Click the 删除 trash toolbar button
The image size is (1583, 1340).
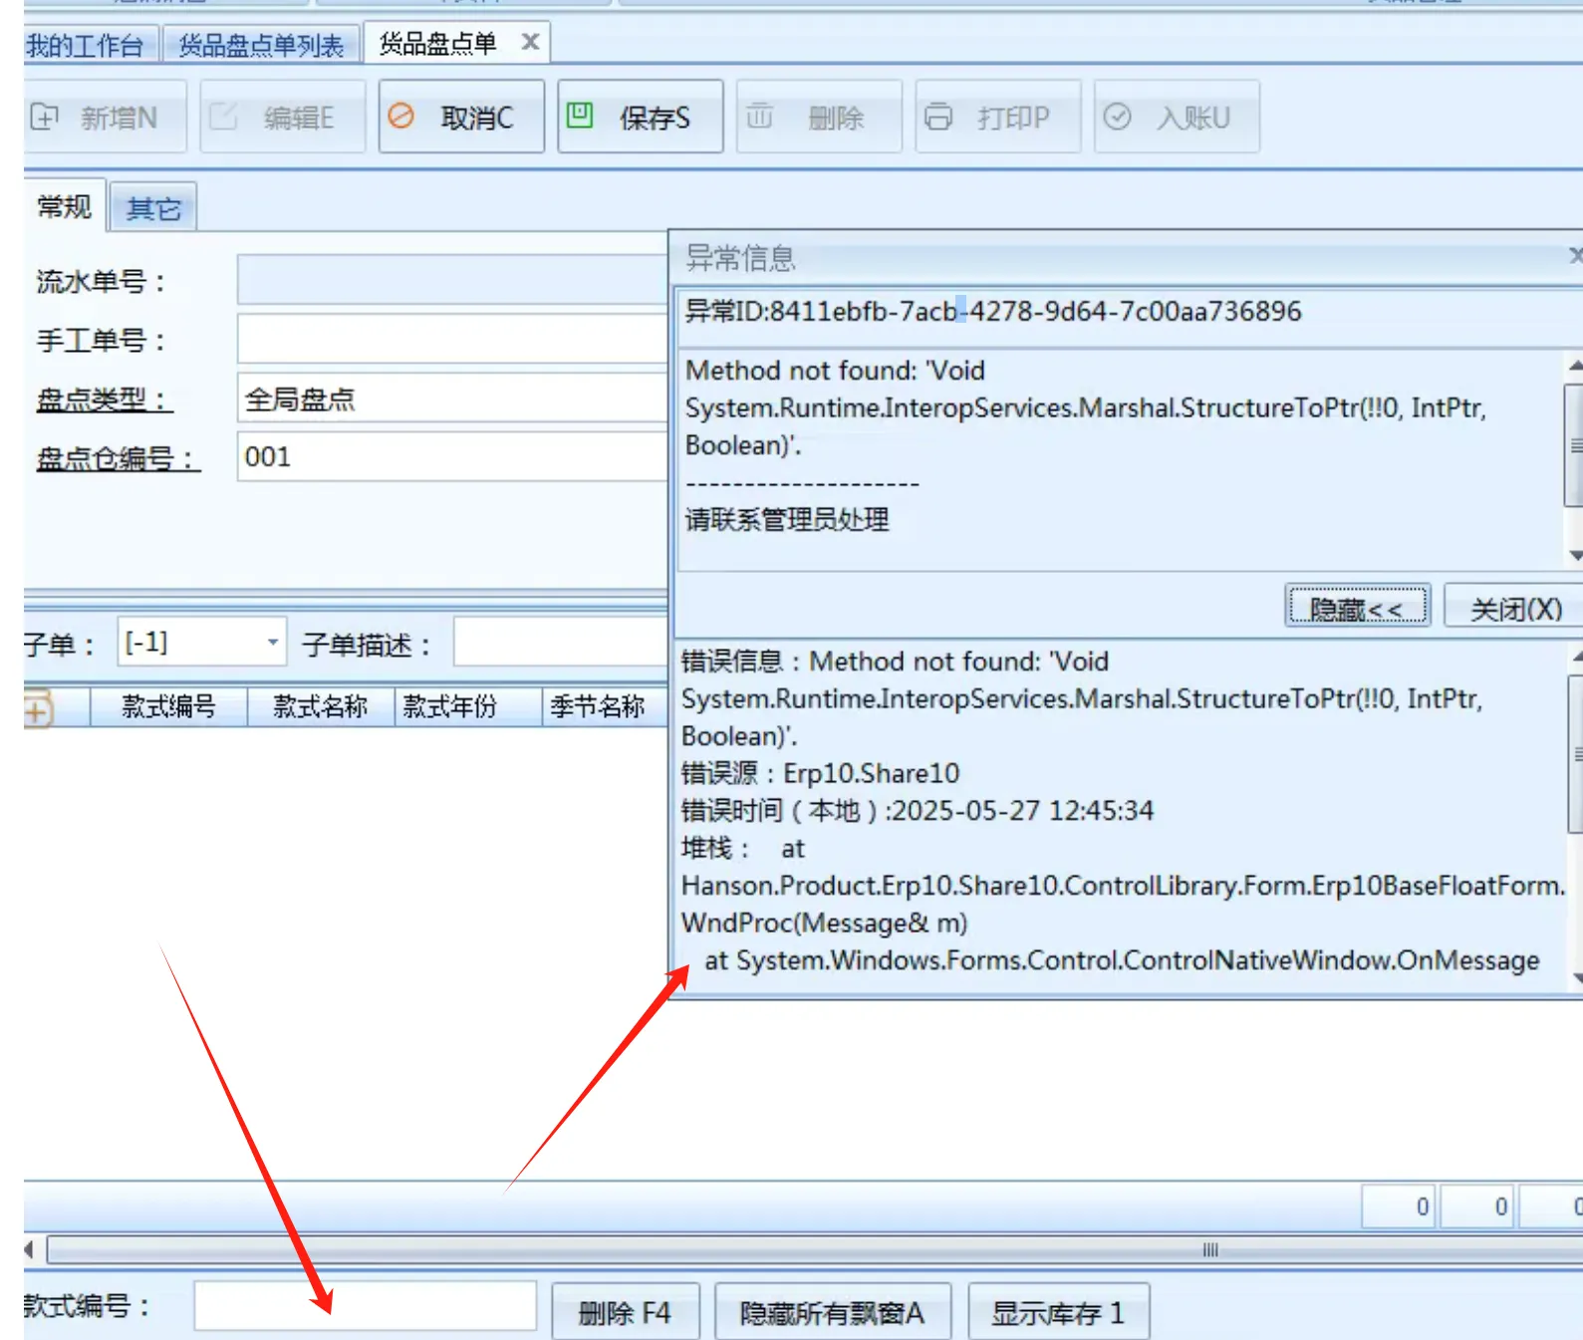[818, 118]
